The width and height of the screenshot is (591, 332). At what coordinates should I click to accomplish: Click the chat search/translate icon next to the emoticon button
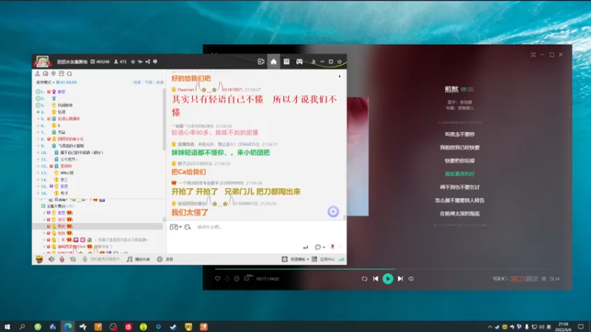(188, 227)
